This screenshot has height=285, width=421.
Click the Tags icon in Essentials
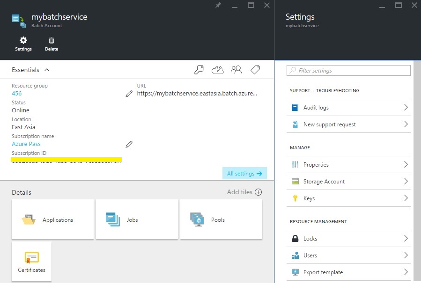(x=255, y=70)
